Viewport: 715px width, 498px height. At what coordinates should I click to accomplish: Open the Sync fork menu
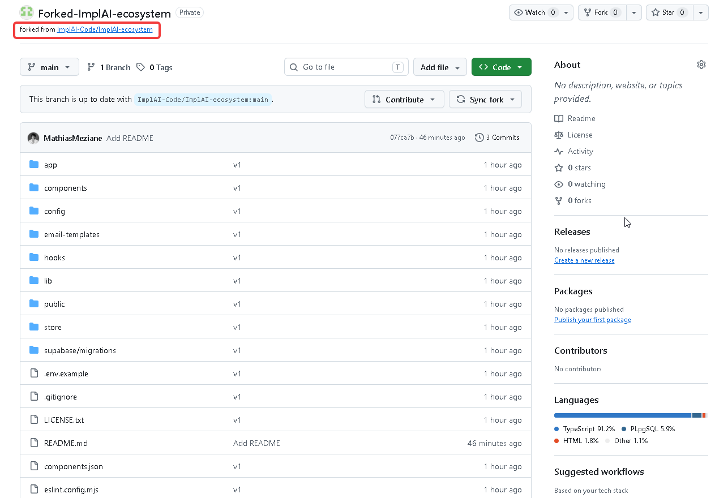485,100
